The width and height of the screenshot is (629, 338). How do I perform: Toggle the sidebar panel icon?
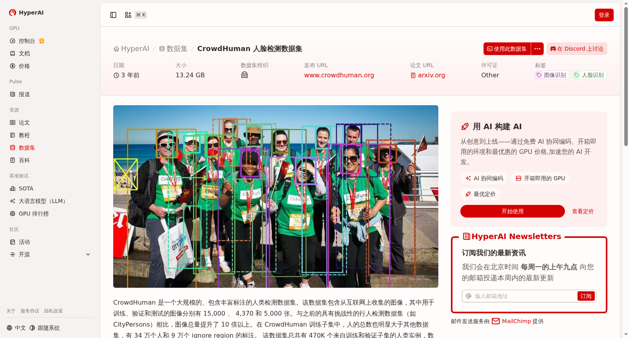(x=113, y=15)
